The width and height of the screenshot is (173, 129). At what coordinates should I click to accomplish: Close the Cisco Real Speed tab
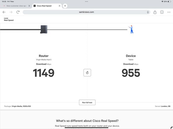59,6
